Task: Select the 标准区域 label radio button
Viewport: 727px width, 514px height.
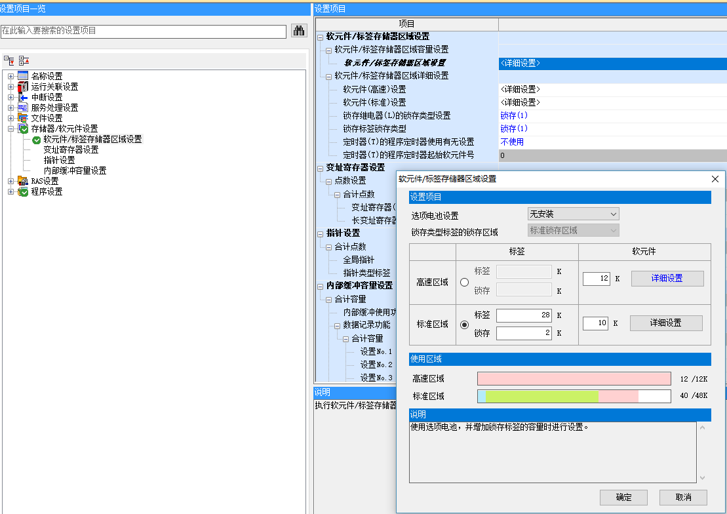Action: coord(465,325)
